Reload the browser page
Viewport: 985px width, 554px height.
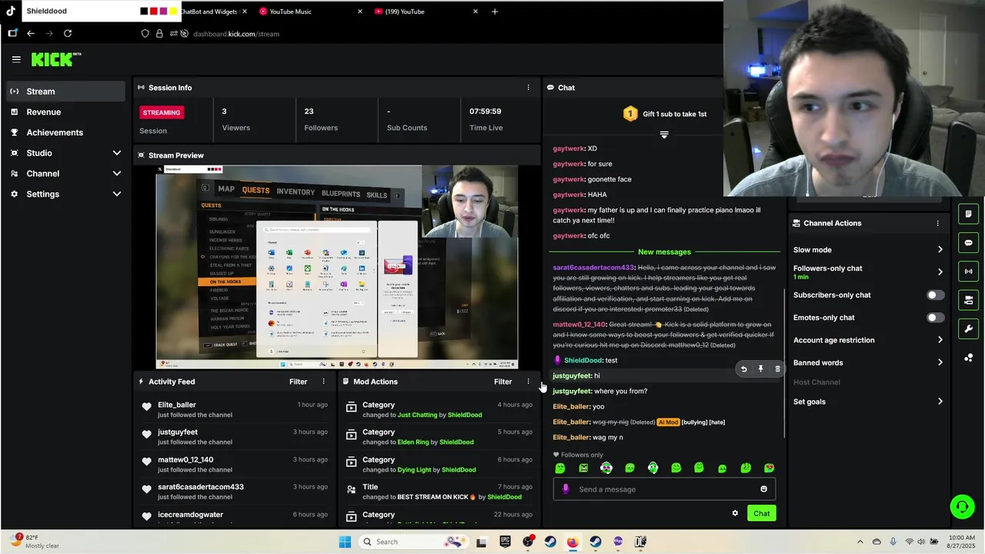(x=68, y=33)
